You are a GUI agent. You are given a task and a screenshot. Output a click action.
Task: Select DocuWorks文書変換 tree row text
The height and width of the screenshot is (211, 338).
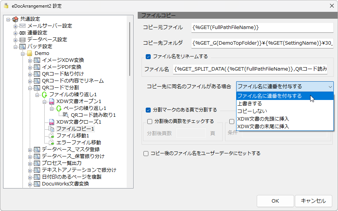coord(65,184)
